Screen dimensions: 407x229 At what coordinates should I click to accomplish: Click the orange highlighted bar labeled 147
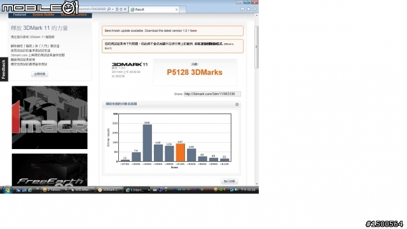[181, 152]
